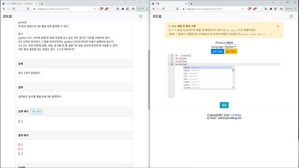Open the hamburger menu on the right CodeUp page
This screenshot has width=299, height=168.
click(x=291, y=16)
